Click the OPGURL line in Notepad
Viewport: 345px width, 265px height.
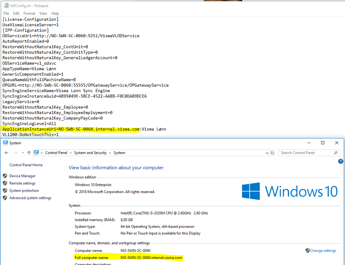[x=86, y=85]
